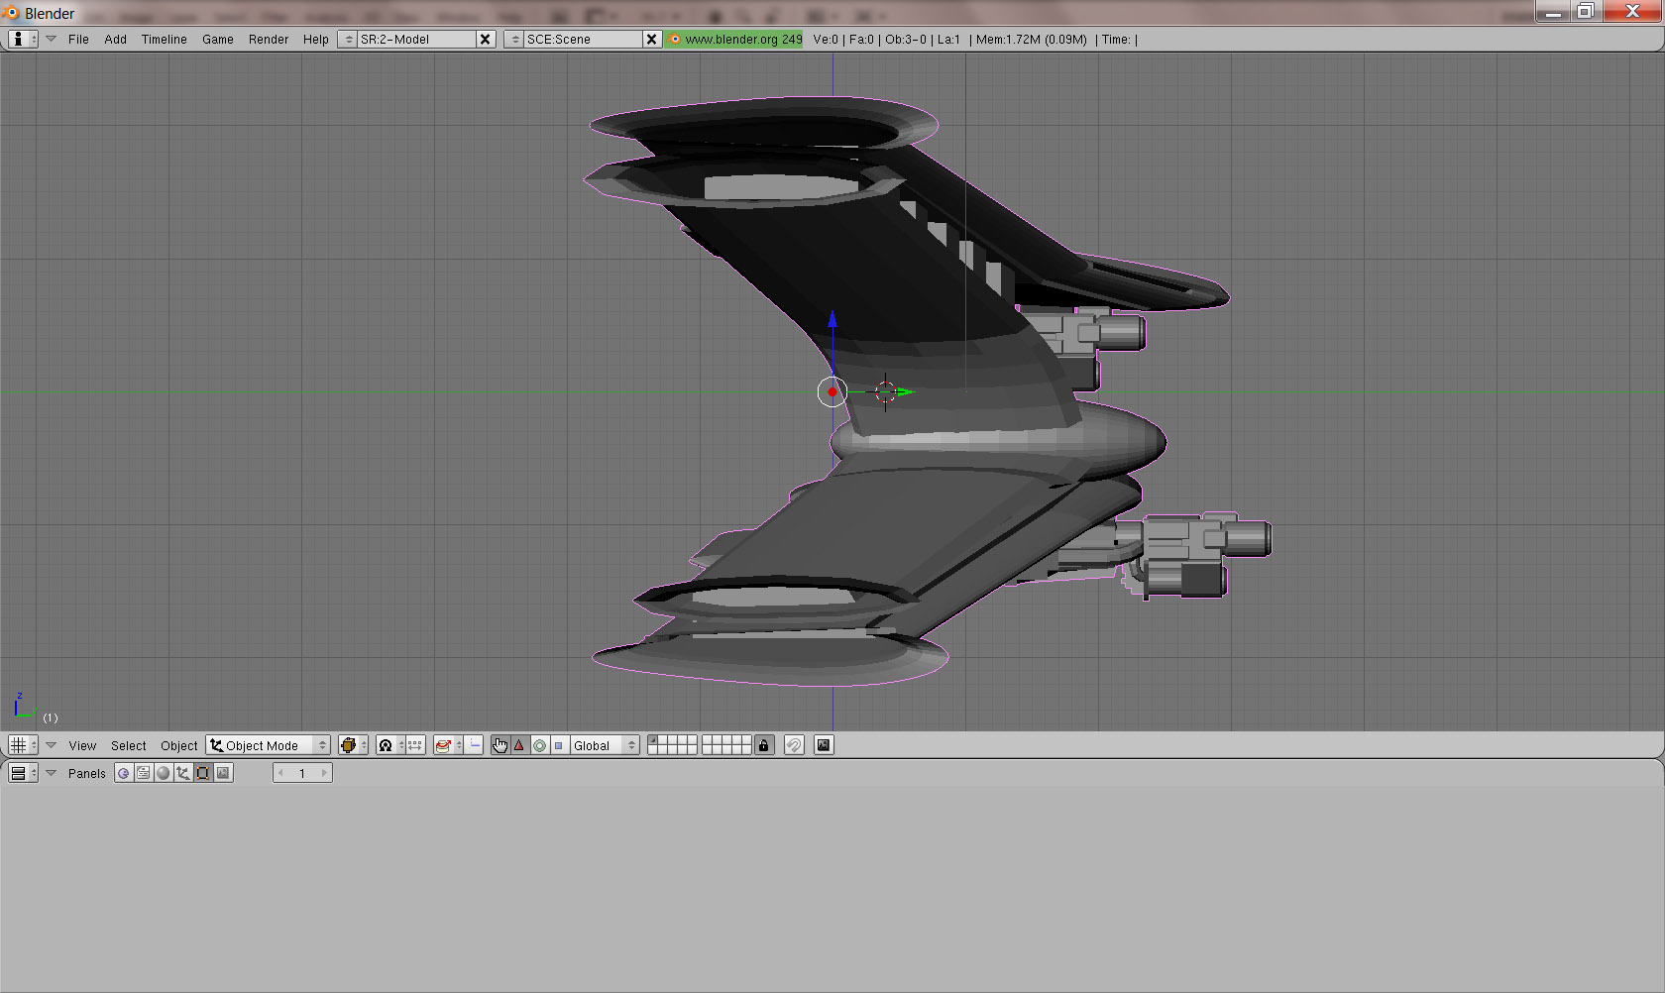Click the translate manipulator triangle icon

click(518, 745)
